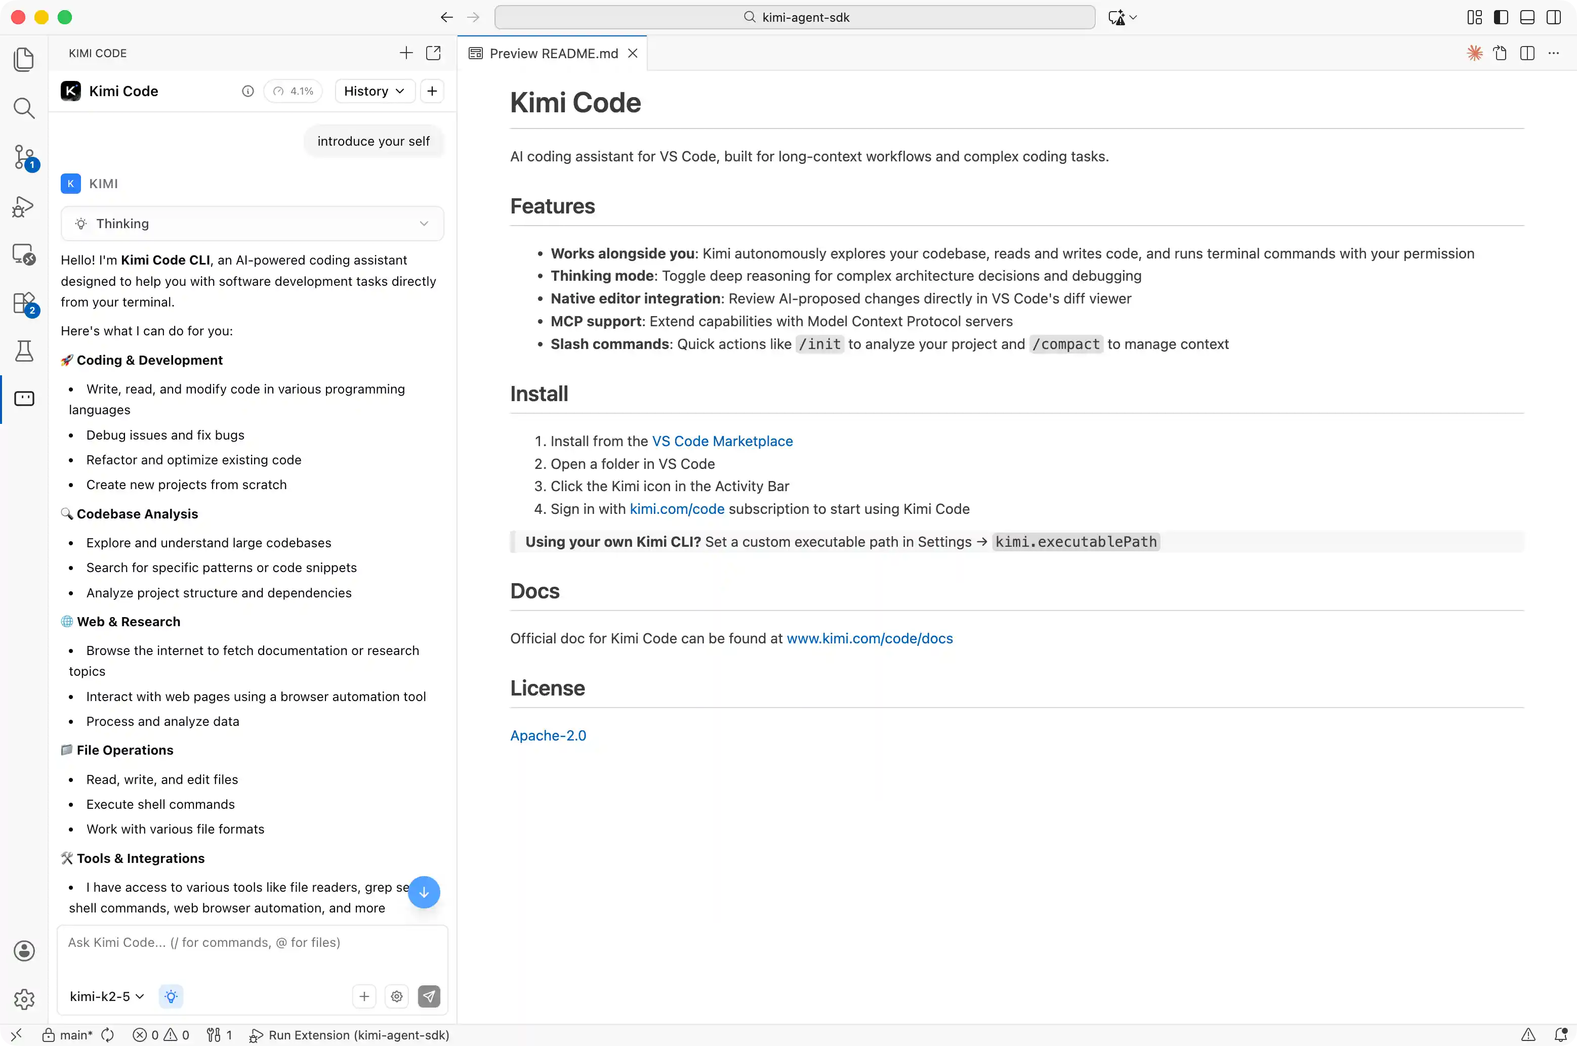Click the 4.1% context usage indicator

pos(293,91)
